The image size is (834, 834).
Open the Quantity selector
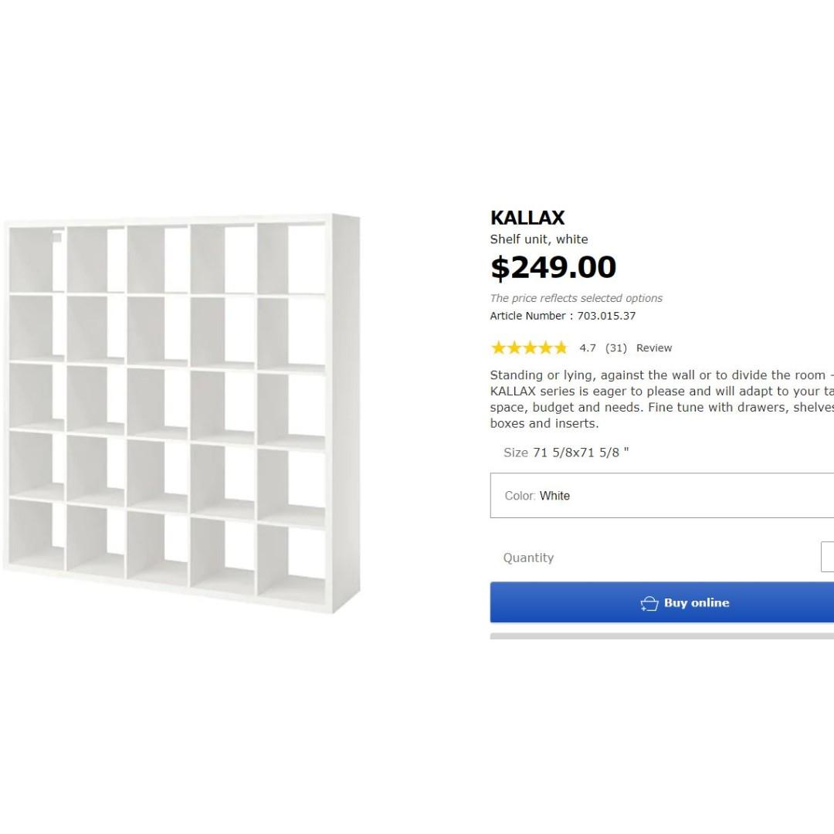pyautogui.click(x=826, y=557)
